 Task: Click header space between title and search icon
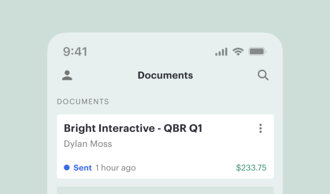[x=226, y=75]
